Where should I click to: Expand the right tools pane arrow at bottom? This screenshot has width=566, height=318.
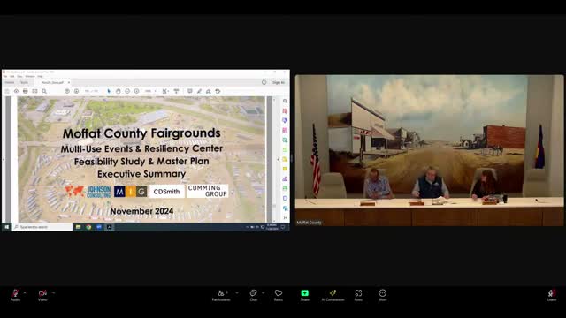click(285, 218)
